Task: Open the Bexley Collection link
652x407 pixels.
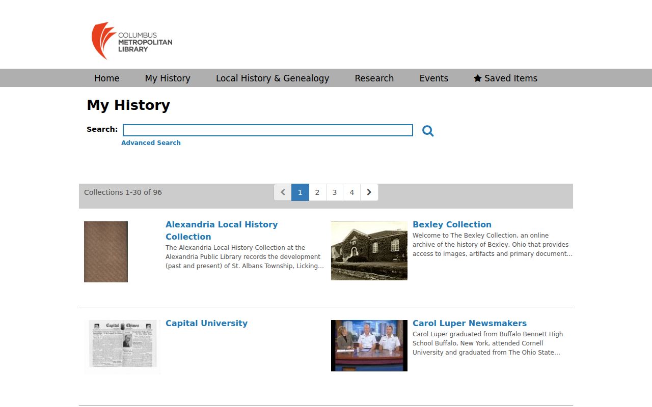Action: coord(452,224)
